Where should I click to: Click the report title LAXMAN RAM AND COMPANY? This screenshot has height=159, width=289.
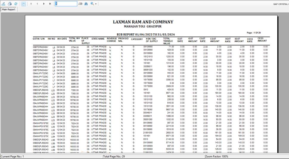pyautogui.click(x=143, y=22)
